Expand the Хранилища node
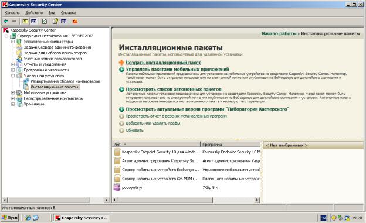The image size is (366, 223). [x=13, y=104]
